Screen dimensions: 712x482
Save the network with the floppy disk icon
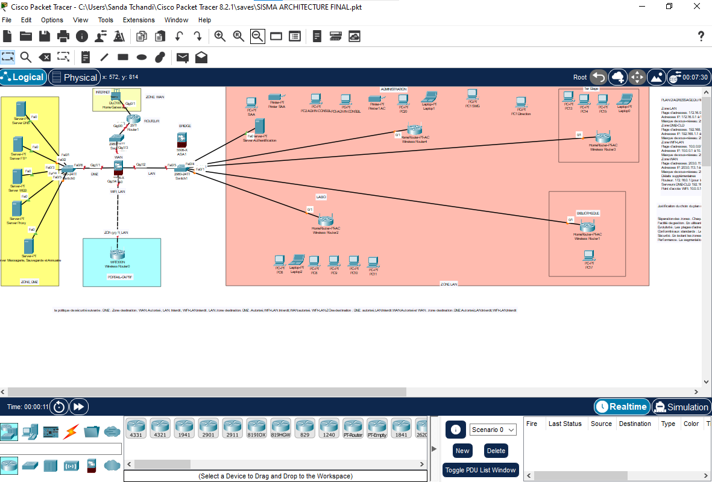click(x=45, y=36)
